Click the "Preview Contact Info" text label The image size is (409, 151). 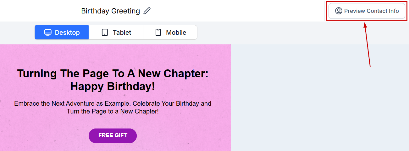click(x=371, y=11)
